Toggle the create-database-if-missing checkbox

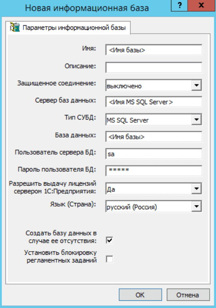click(110, 240)
